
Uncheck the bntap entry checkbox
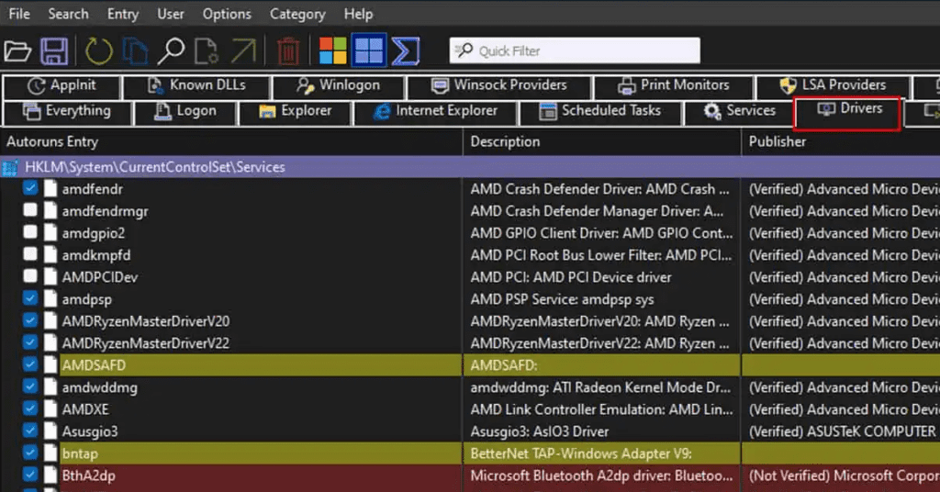click(30, 453)
